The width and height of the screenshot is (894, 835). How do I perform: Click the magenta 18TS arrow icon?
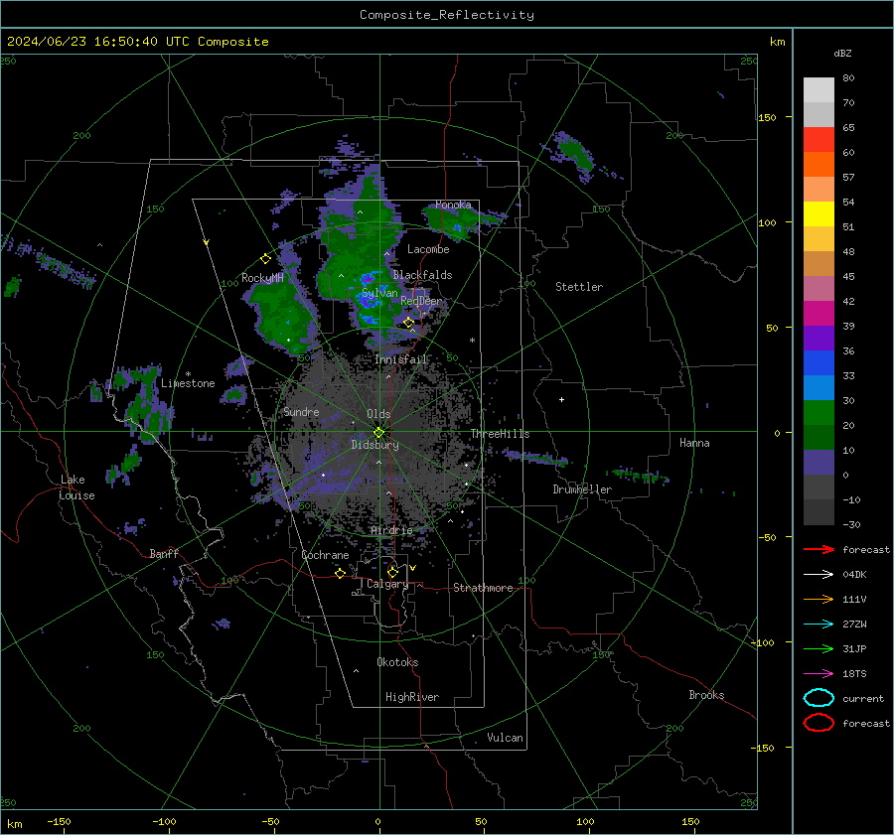coord(819,674)
